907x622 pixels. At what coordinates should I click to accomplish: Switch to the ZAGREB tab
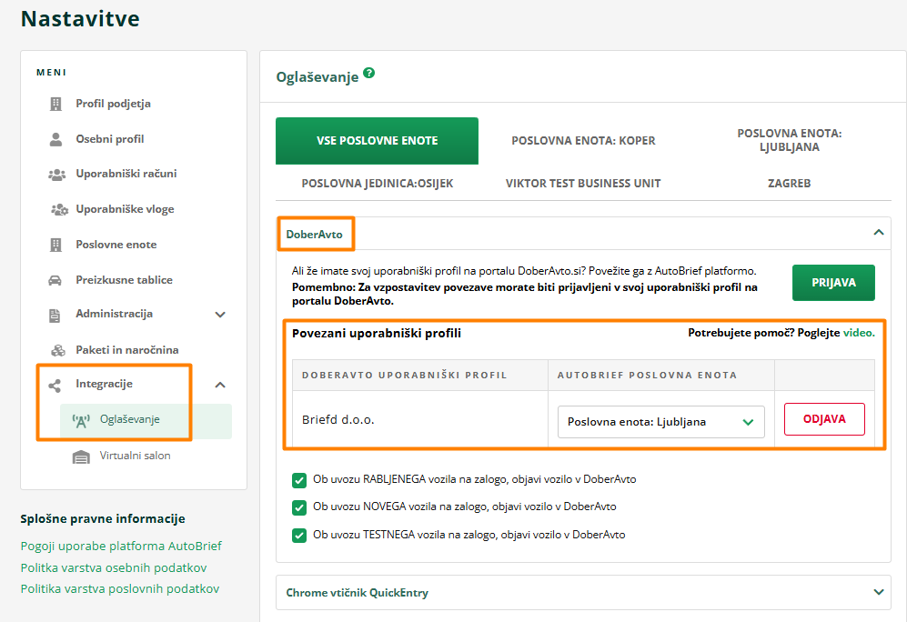789,184
